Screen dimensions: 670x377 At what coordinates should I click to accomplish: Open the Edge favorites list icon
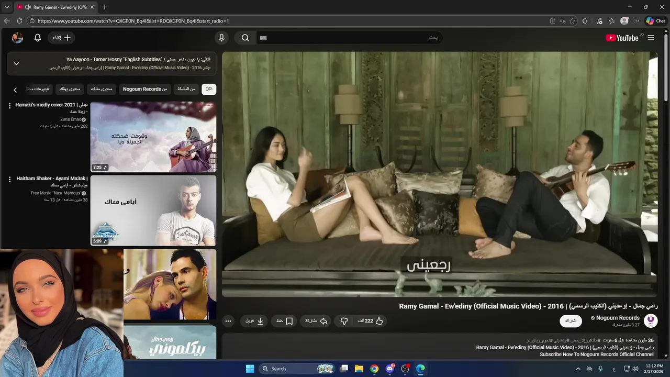(612, 21)
